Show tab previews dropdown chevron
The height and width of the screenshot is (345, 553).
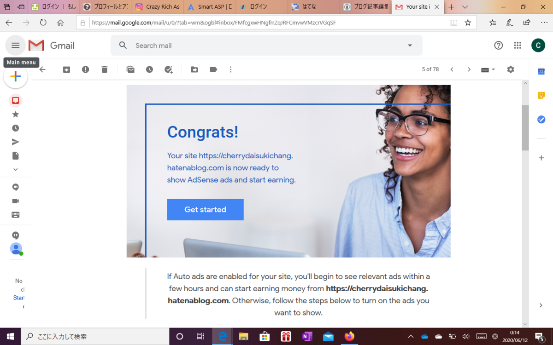click(x=465, y=7)
